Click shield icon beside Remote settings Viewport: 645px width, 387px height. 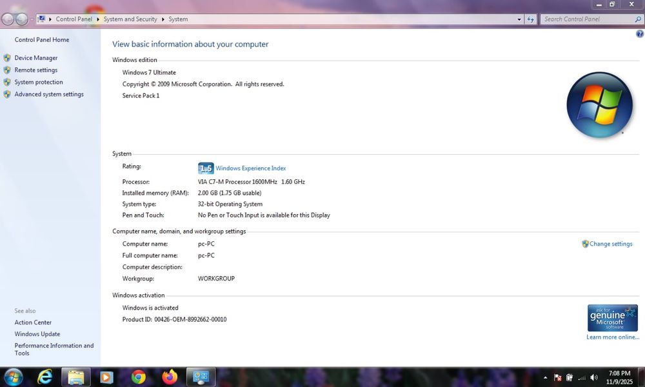7,70
